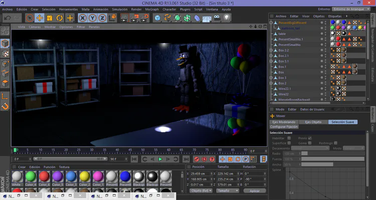This screenshot has width=376, height=200.
Task: Record active objects keyframe button
Action: (x=197, y=159)
